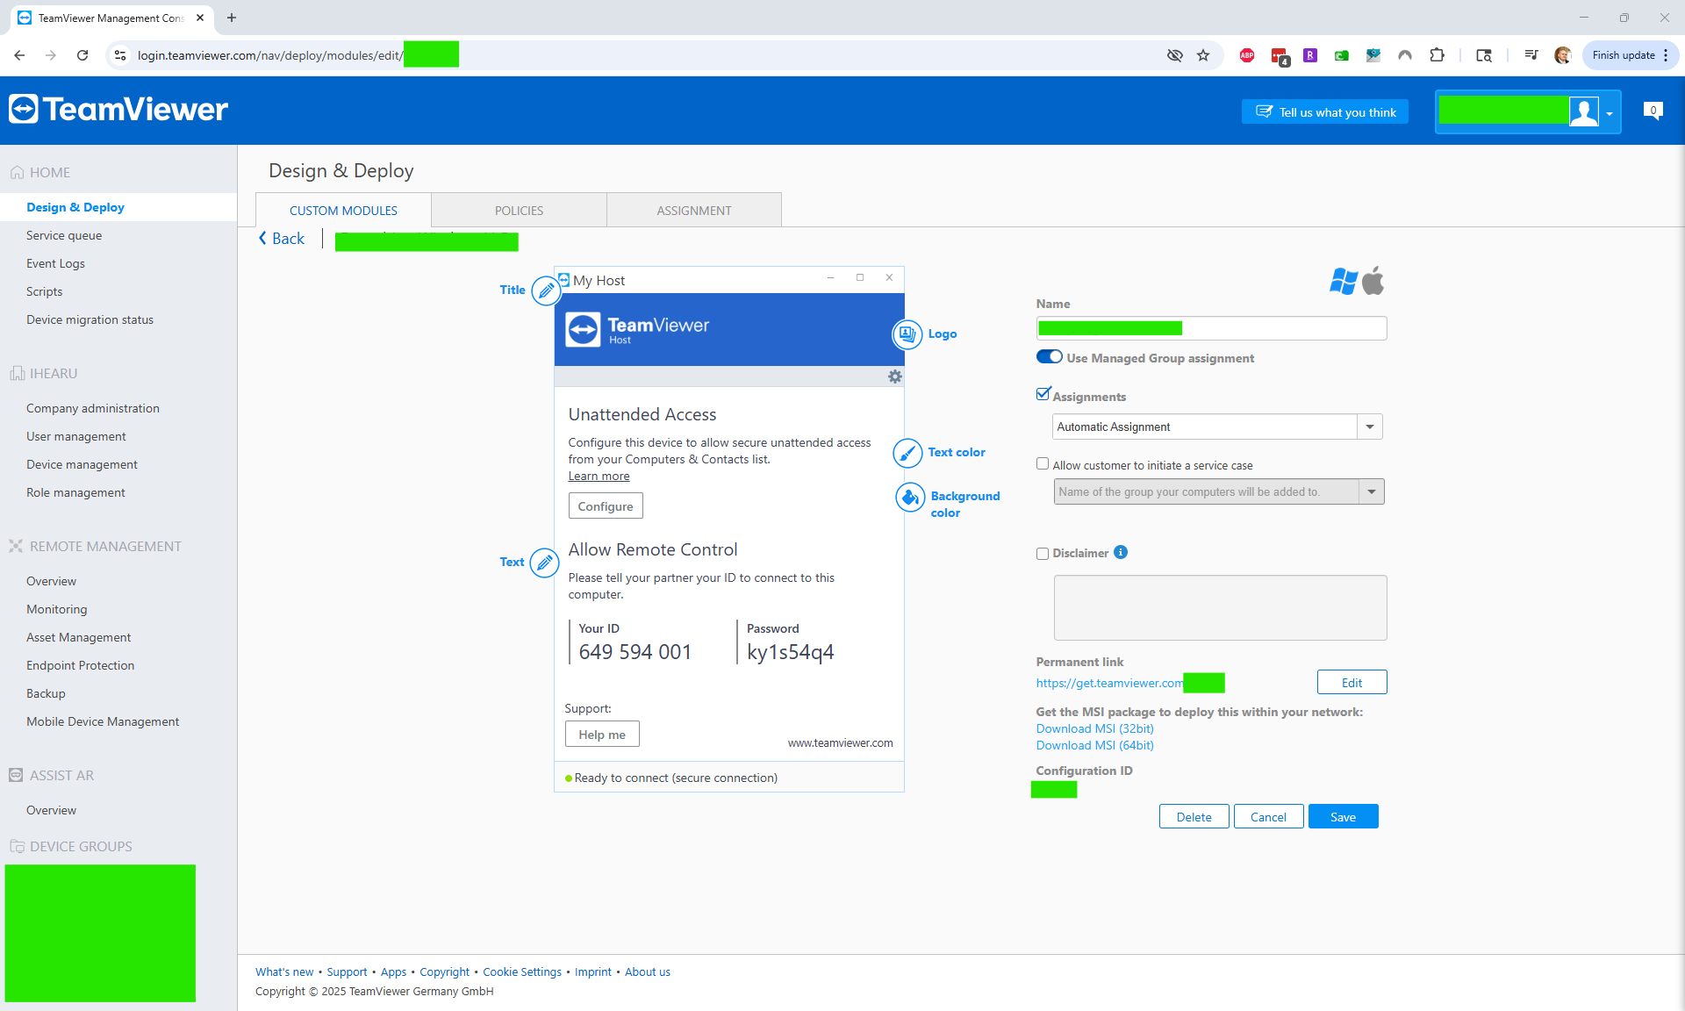Click the TeamViewer logo in header

pyautogui.click(x=118, y=109)
